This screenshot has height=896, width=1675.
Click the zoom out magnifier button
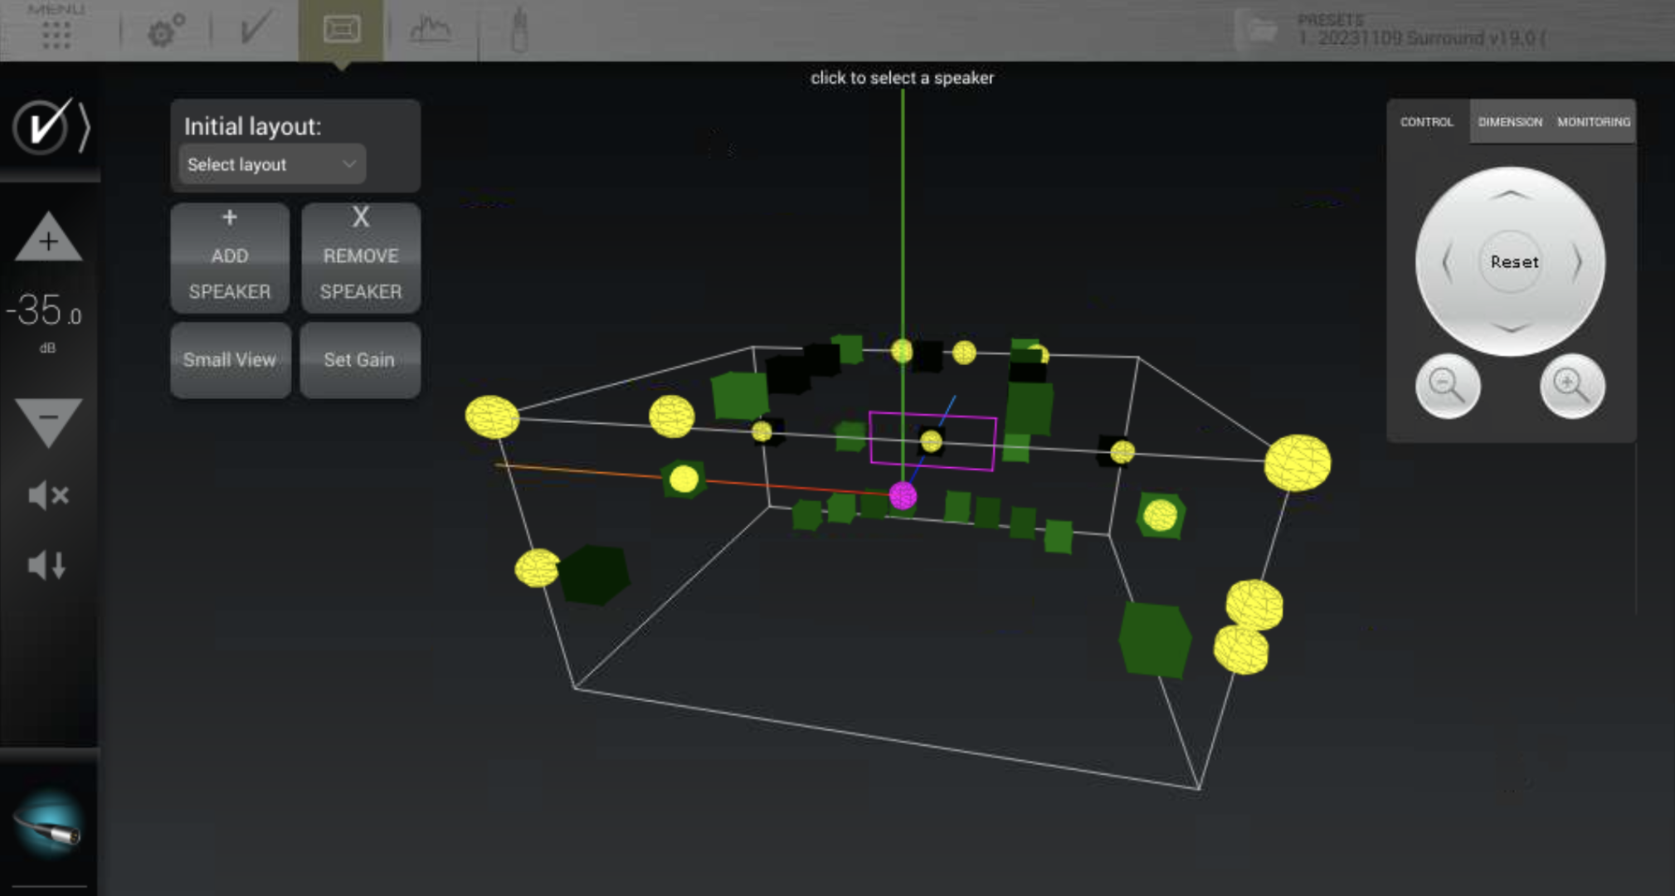[1448, 386]
